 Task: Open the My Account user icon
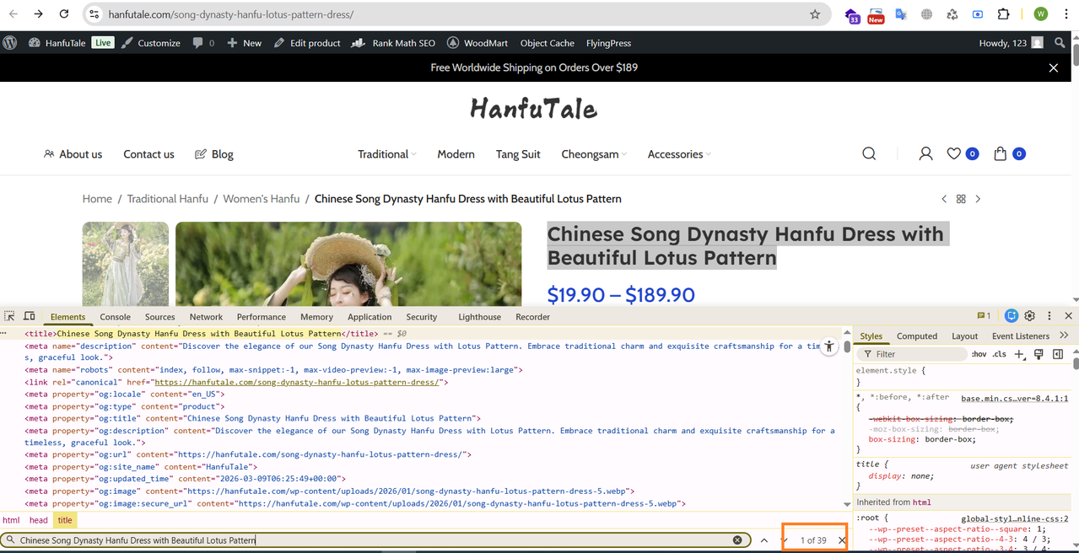click(925, 153)
